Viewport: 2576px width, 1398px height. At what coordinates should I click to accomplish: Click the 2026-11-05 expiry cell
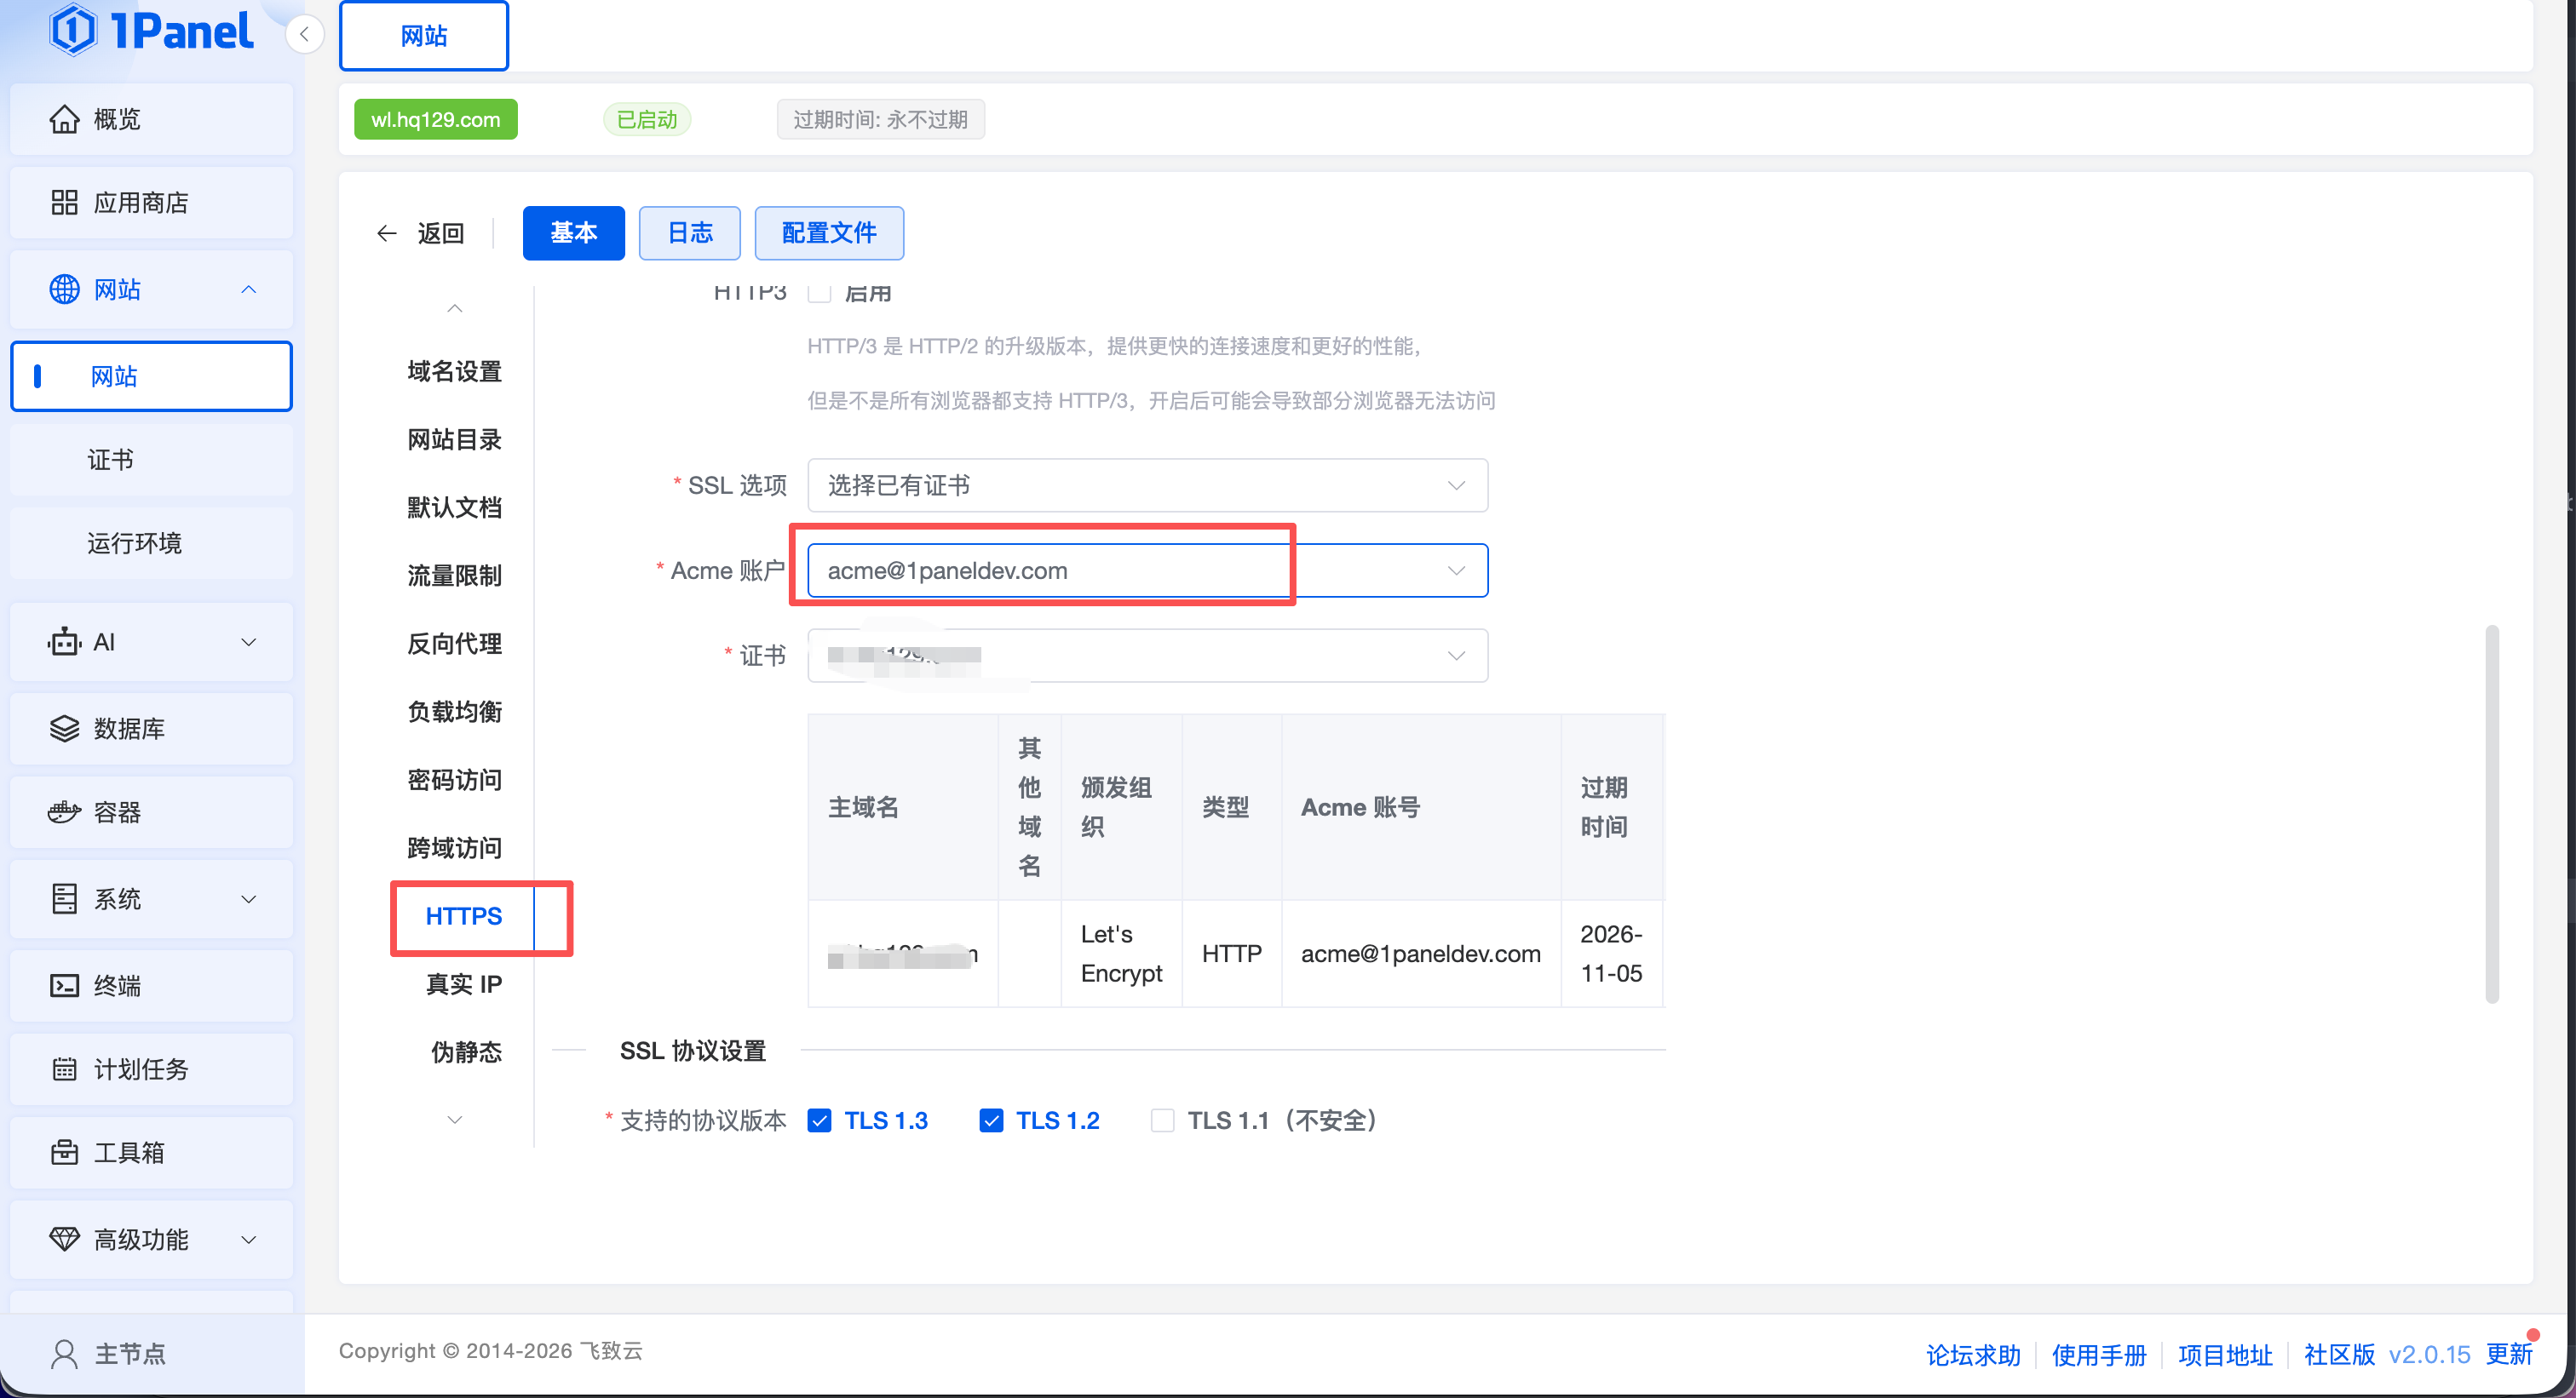pyautogui.click(x=1611, y=954)
